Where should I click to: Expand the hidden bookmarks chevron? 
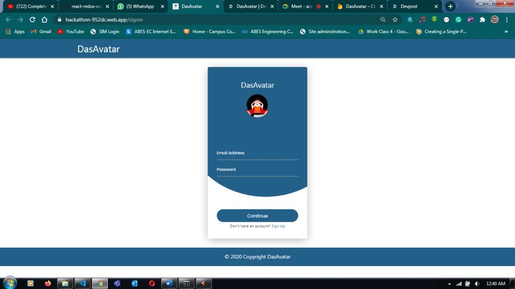tap(506, 31)
